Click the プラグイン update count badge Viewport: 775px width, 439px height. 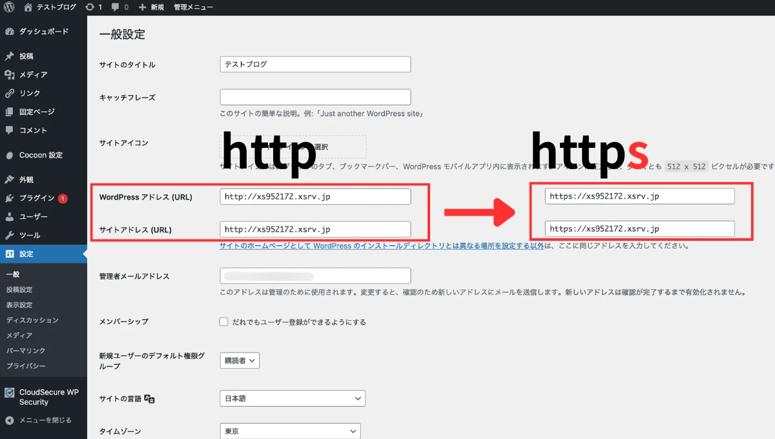(63, 198)
